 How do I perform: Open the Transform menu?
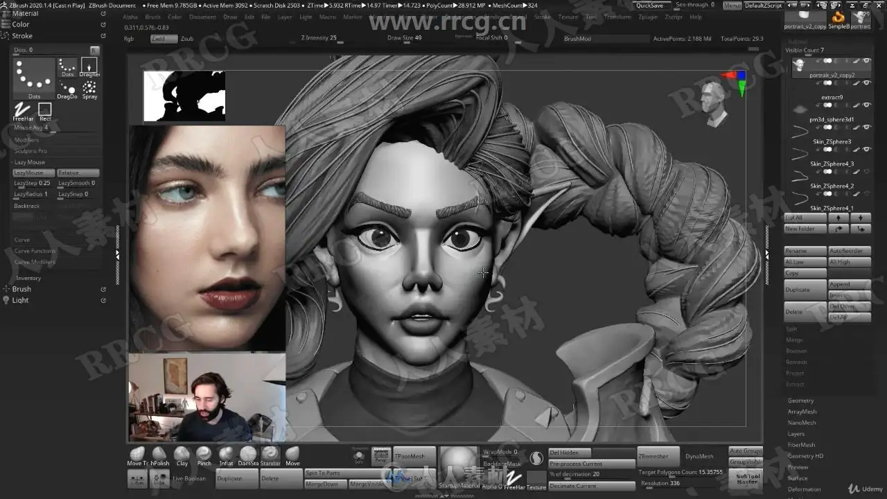pyautogui.click(x=617, y=17)
